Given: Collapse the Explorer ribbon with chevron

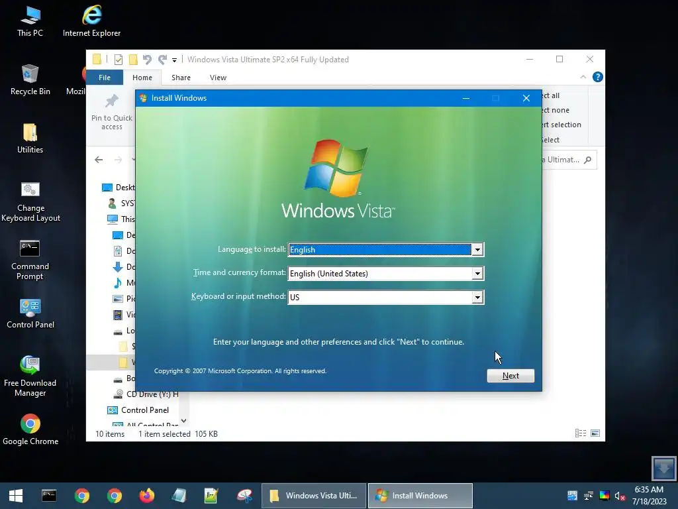Looking at the screenshot, I should 583,77.
